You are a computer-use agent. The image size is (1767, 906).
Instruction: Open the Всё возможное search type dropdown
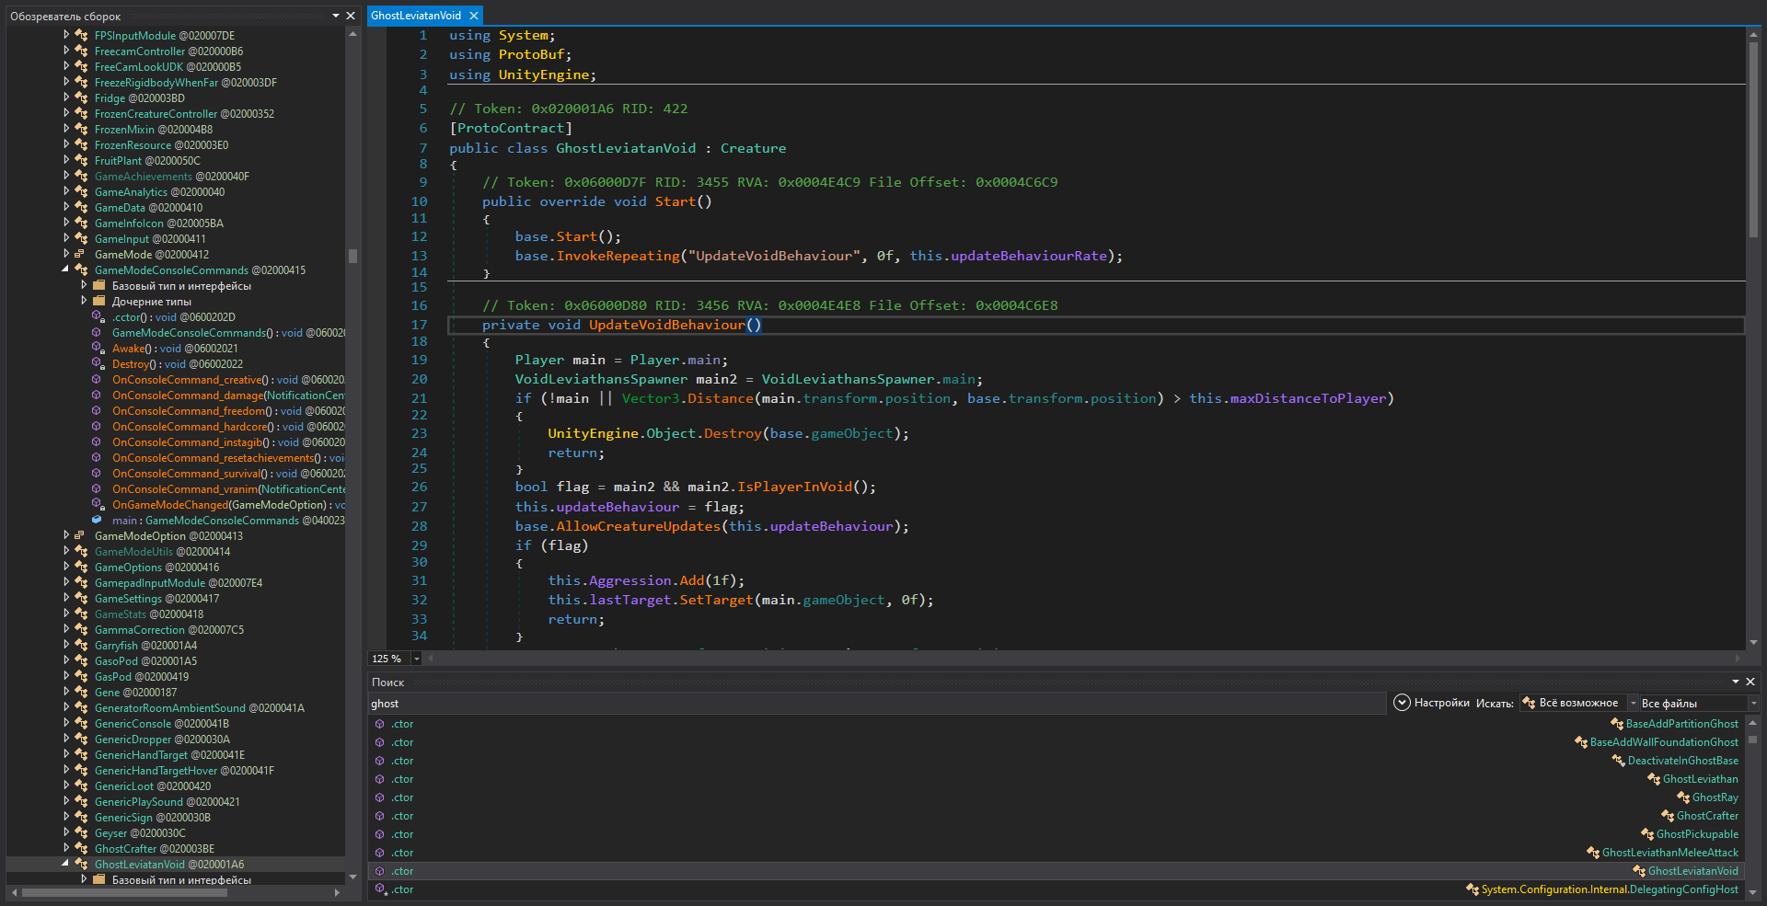(1634, 704)
